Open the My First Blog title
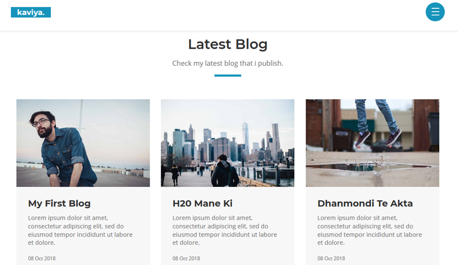 (x=59, y=204)
